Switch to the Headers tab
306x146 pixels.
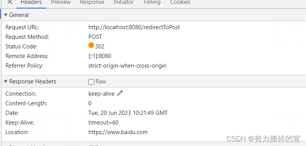tap(31, 2)
